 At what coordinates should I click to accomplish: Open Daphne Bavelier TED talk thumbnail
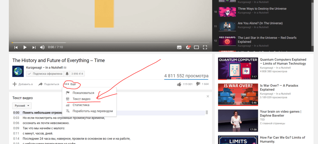238,121
